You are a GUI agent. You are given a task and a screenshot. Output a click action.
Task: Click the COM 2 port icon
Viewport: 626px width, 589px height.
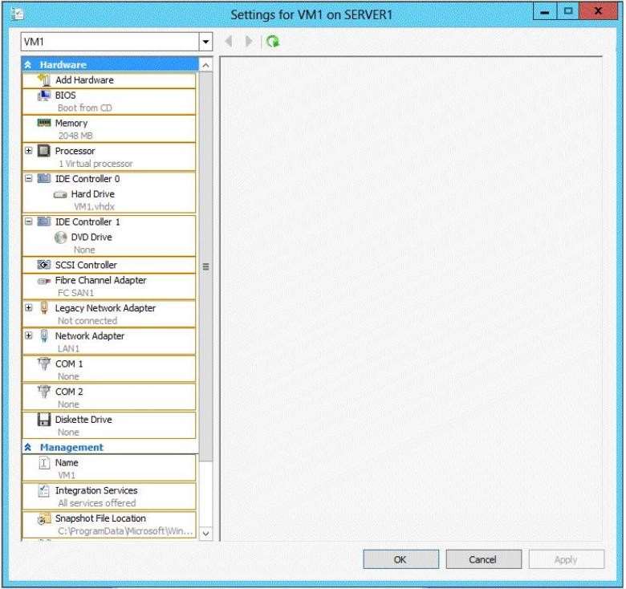pyautogui.click(x=44, y=392)
